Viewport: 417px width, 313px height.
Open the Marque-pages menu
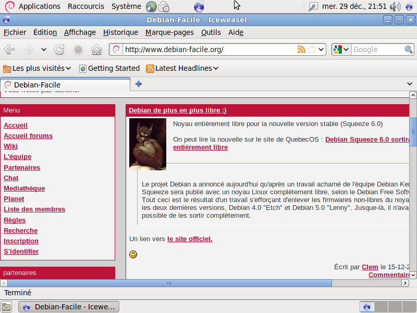(169, 32)
